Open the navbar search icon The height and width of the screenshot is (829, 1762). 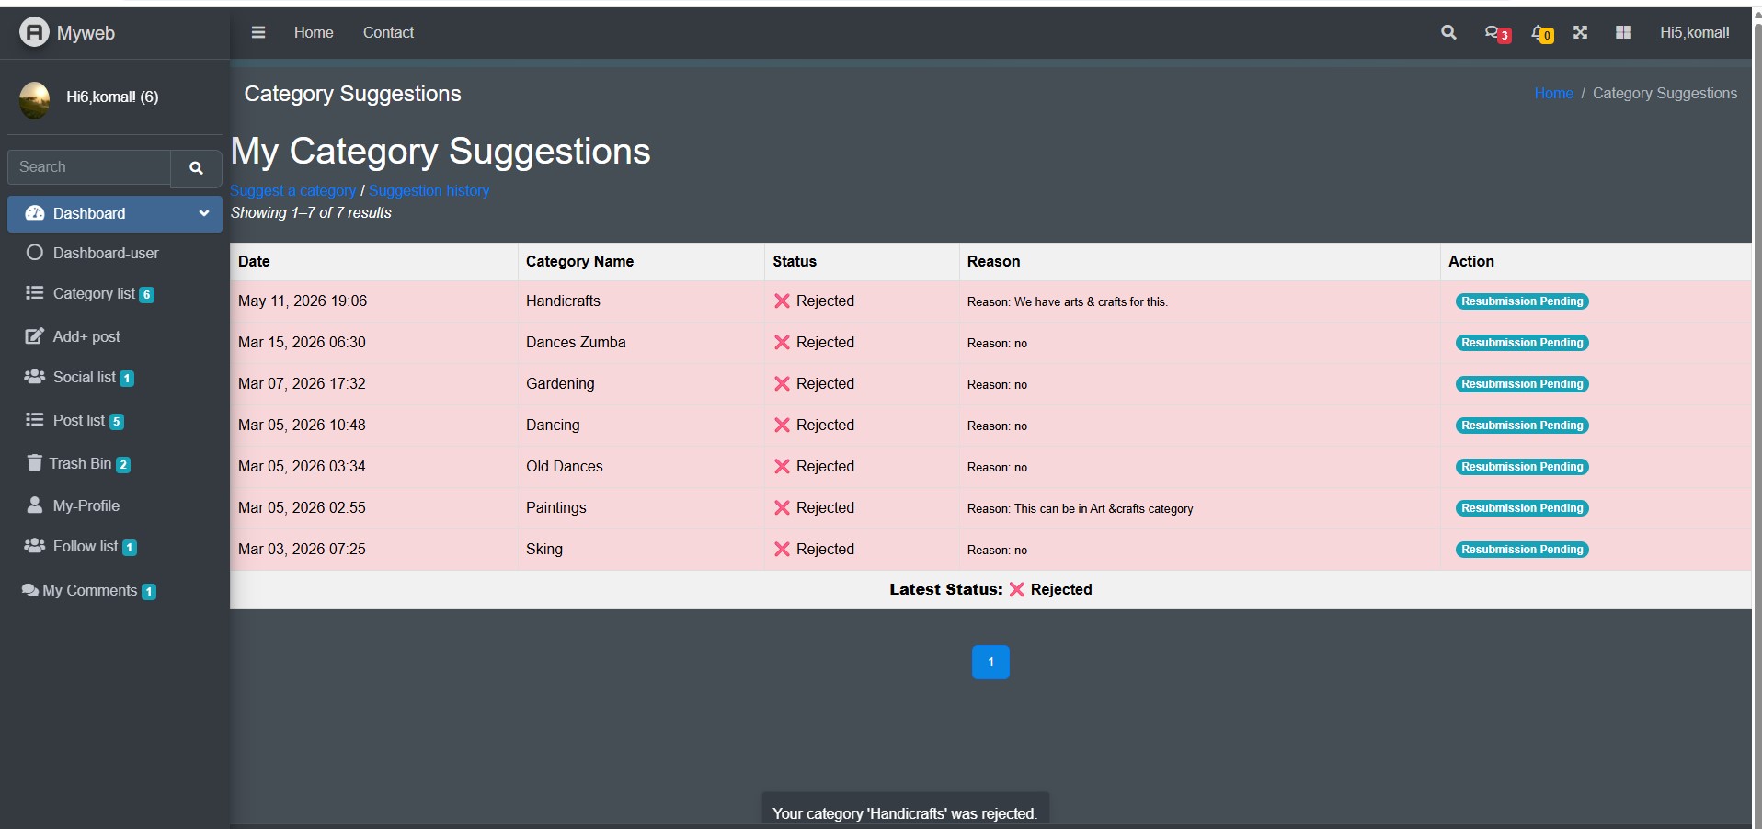[x=1448, y=32]
